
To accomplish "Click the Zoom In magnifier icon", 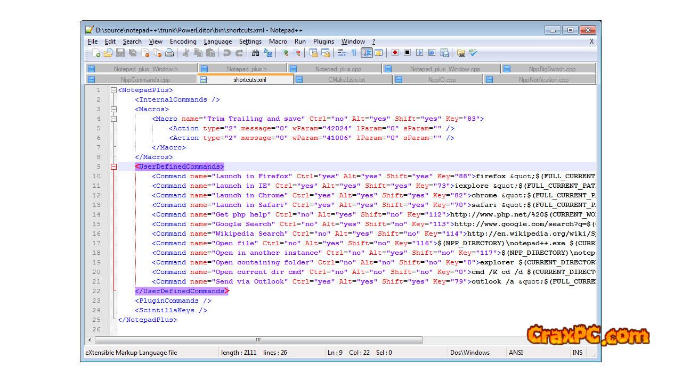I will pos(285,53).
